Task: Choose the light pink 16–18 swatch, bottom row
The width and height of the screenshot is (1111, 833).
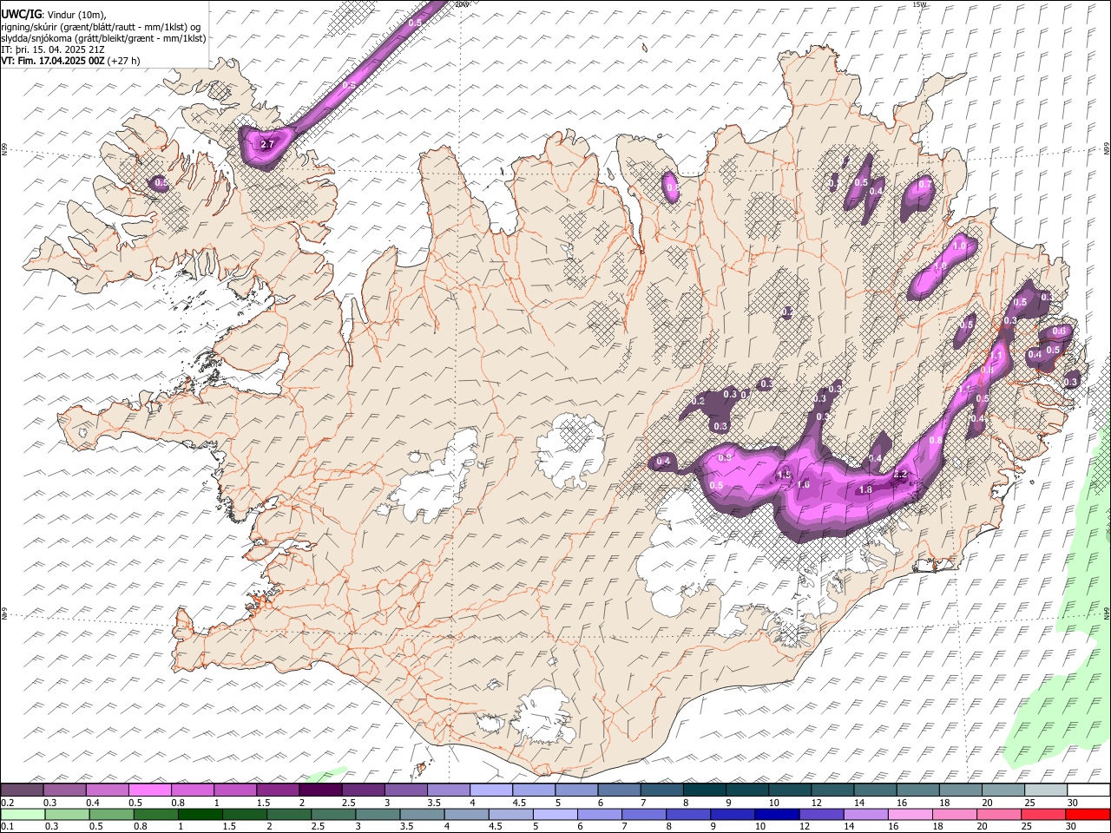Action: pos(910,815)
